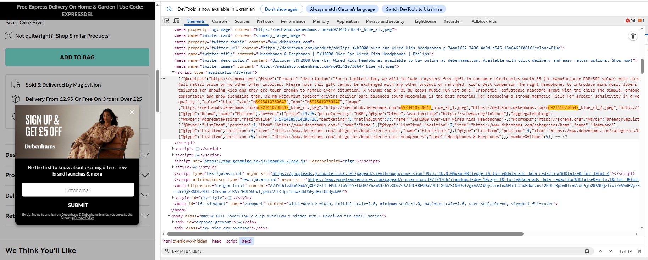
Task: Expand the product accordion chevron on the Ret row
Action: coord(145,216)
